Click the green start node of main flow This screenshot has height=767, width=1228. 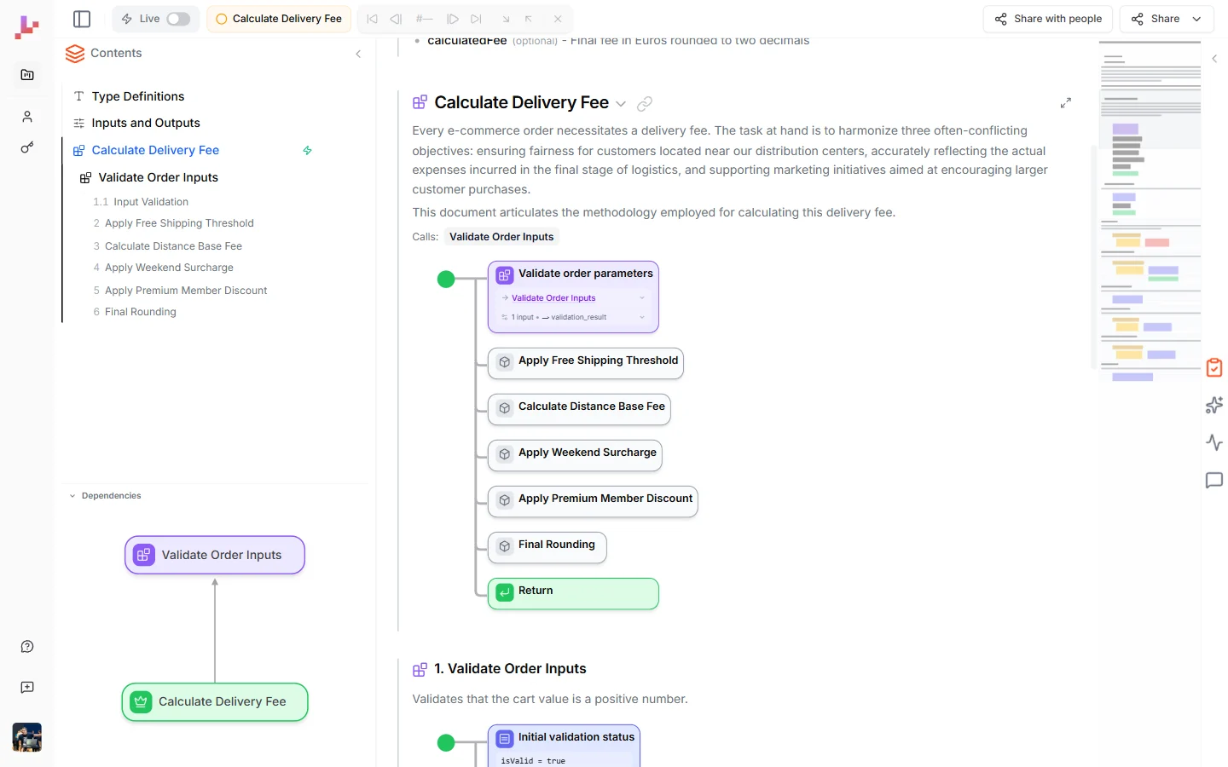pyautogui.click(x=446, y=280)
